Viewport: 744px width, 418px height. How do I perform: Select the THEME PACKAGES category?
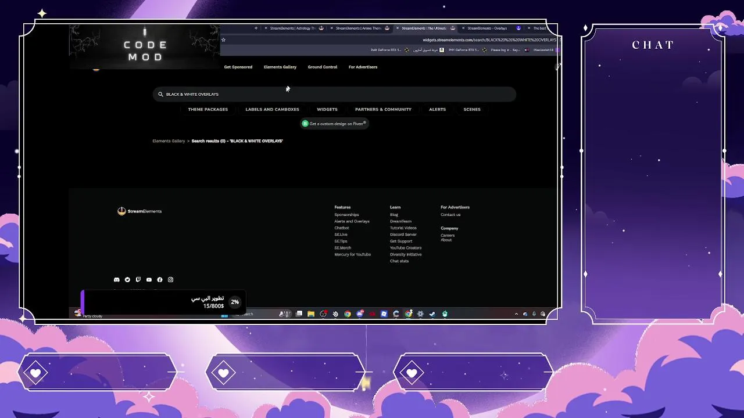[208, 109]
